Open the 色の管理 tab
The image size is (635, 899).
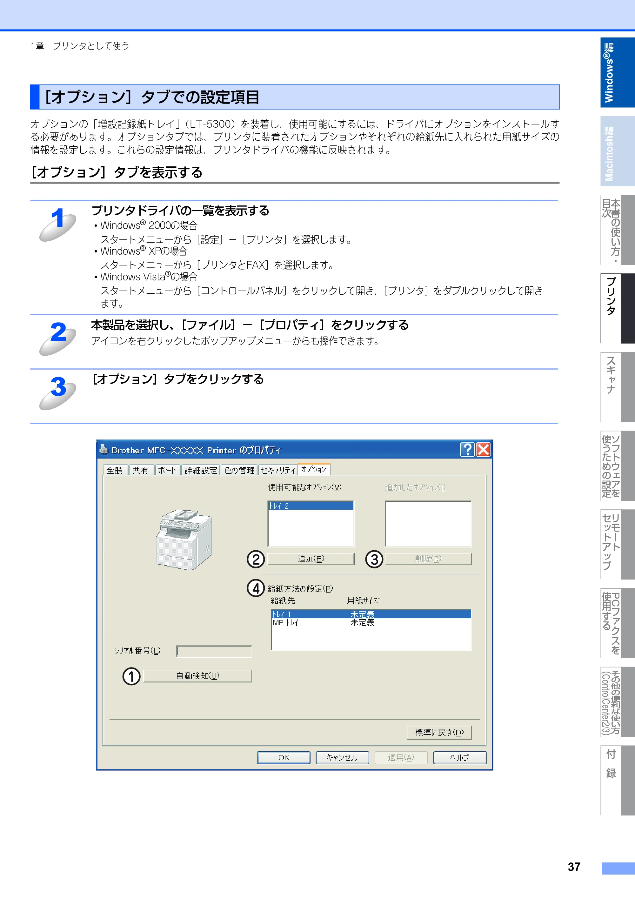(x=239, y=470)
